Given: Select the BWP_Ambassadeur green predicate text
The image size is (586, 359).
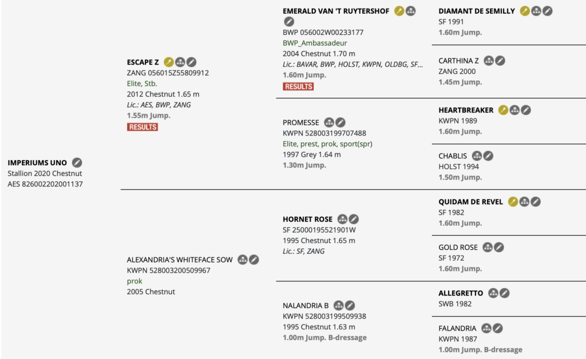Looking at the screenshot, I should tap(315, 43).
